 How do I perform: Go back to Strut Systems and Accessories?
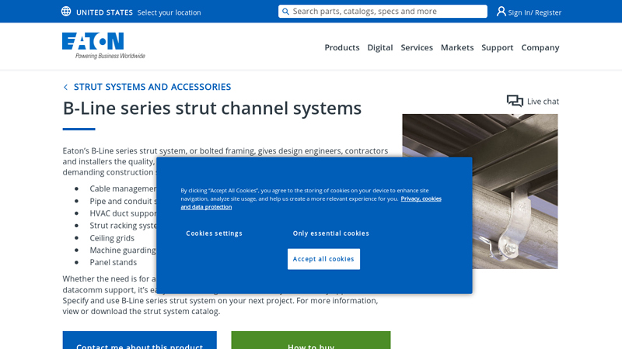(152, 87)
